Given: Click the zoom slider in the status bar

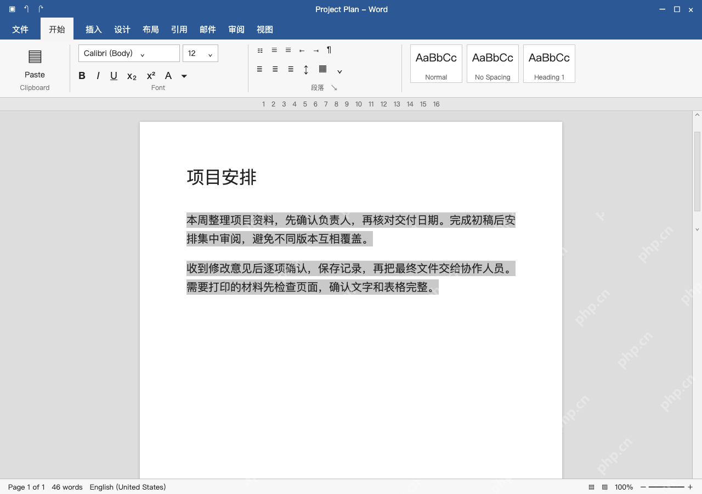Looking at the screenshot, I should [666, 487].
